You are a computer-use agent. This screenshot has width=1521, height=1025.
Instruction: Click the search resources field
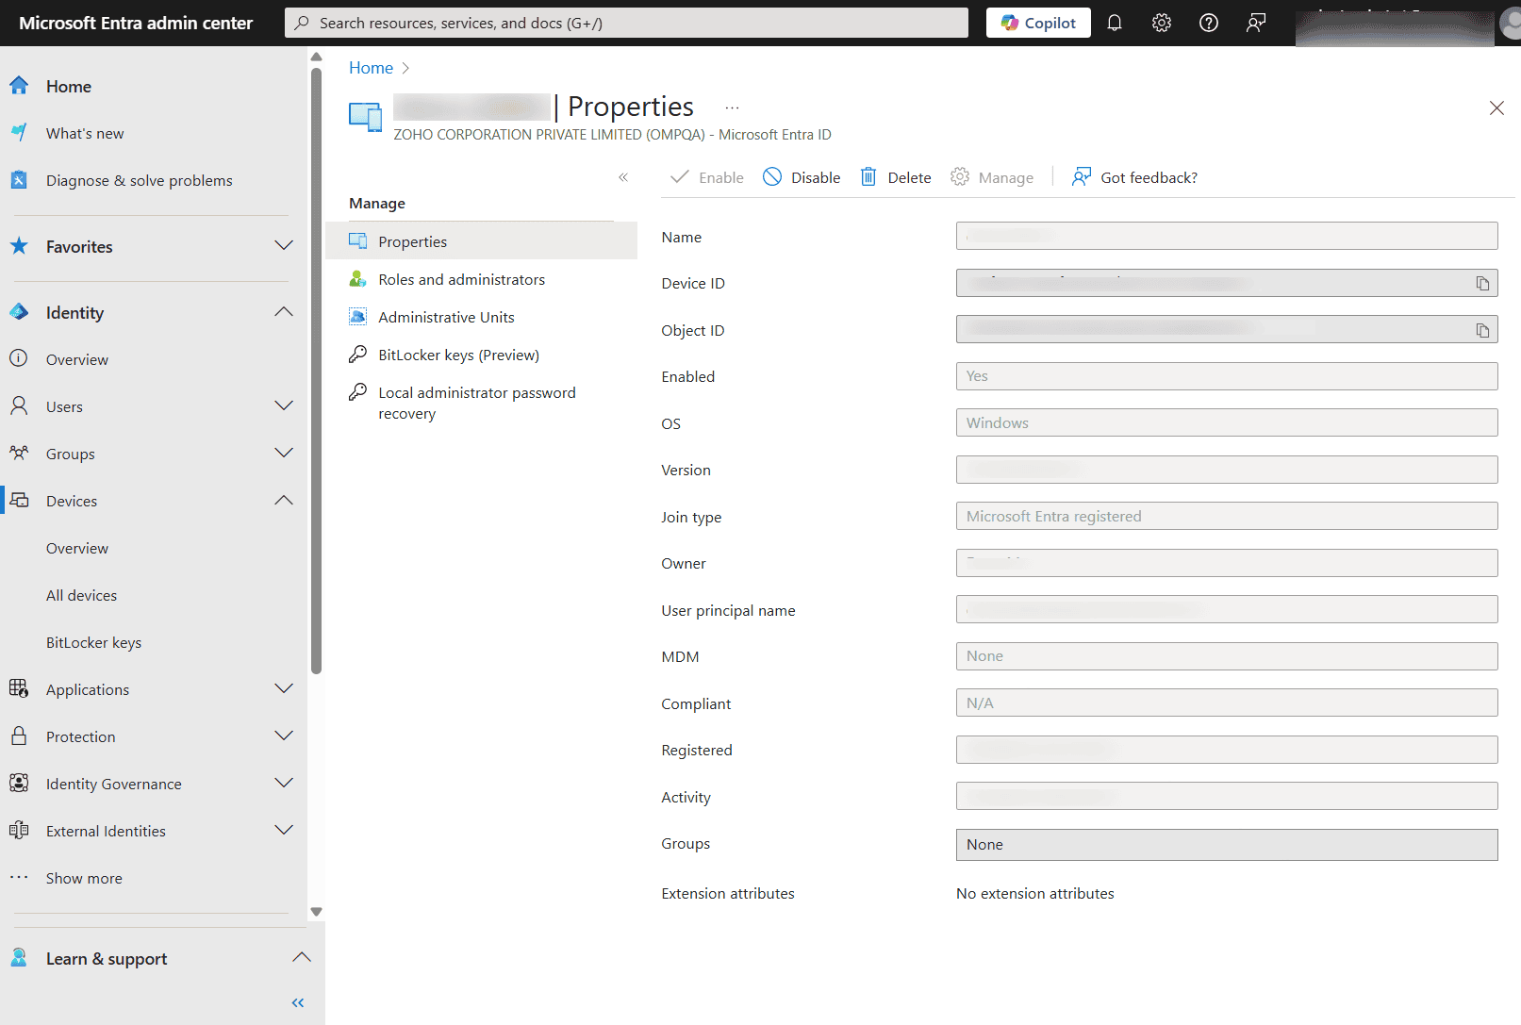click(626, 23)
